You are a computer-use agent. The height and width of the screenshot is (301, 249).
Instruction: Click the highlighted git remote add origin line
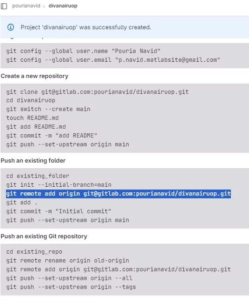(x=118, y=194)
